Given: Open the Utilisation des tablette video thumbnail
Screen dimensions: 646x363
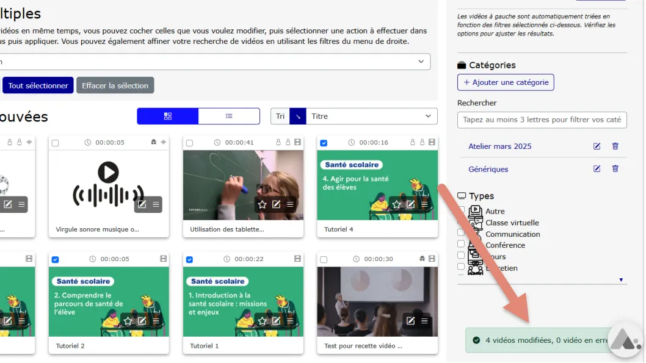Looking at the screenshot, I should pos(243,185).
